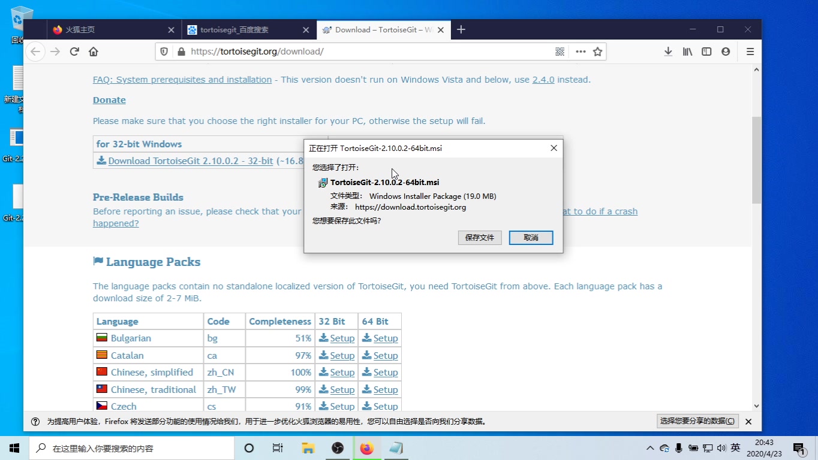Click the Donate link

click(x=109, y=100)
